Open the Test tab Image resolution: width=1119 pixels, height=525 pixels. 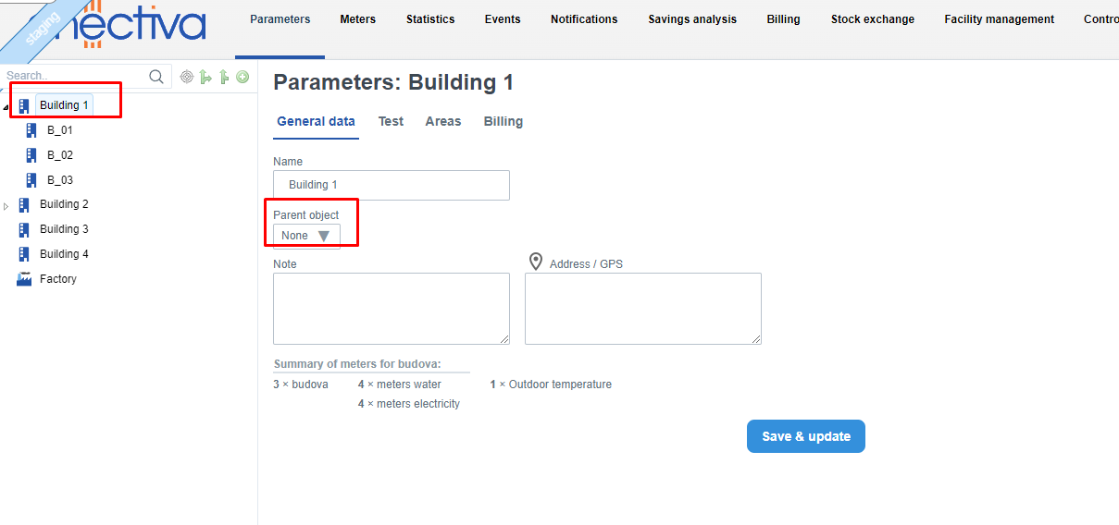(391, 121)
